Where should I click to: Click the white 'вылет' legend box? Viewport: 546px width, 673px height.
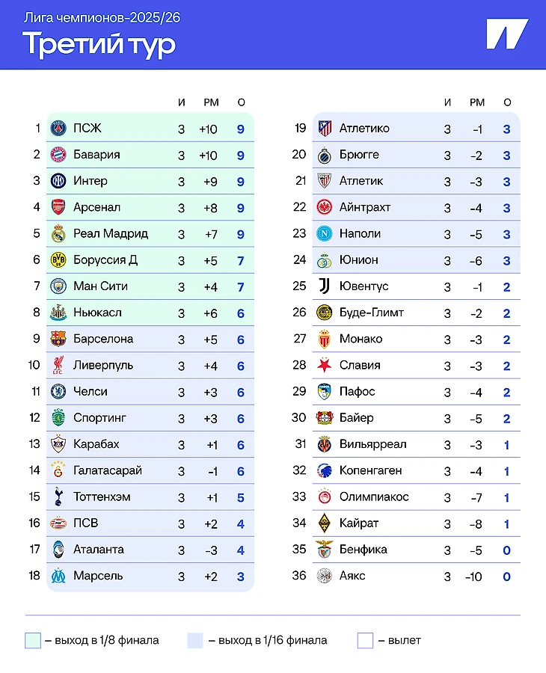[x=365, y=640]
